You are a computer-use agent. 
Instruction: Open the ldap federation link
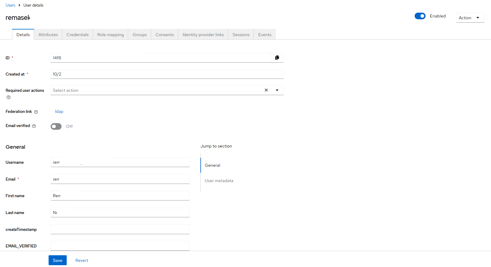coord(59,111)
